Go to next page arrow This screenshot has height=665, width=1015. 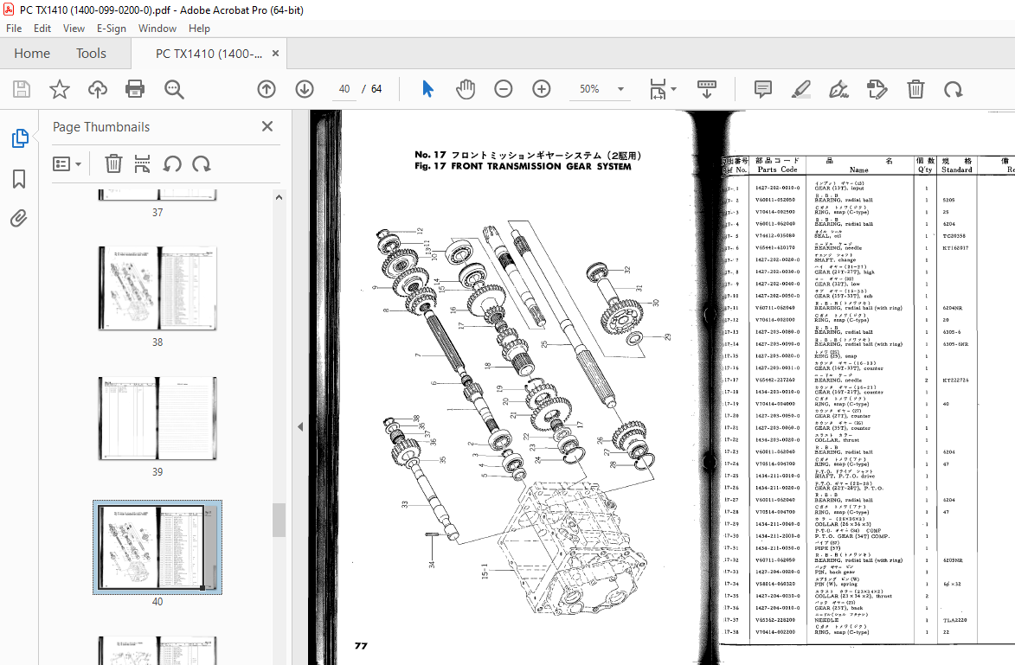(x=305, y=89)
